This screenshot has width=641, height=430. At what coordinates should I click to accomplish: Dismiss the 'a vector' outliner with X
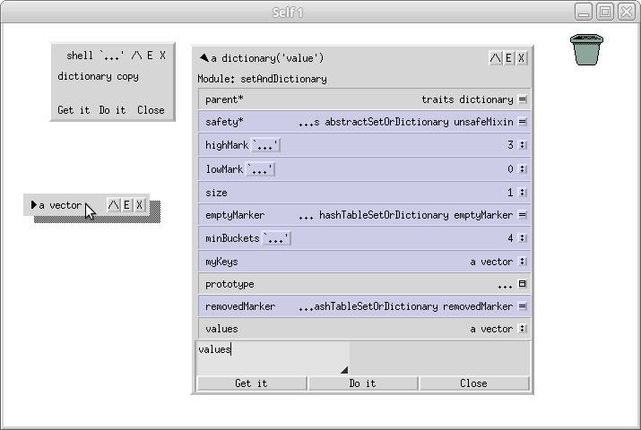(x=139, y=205)
